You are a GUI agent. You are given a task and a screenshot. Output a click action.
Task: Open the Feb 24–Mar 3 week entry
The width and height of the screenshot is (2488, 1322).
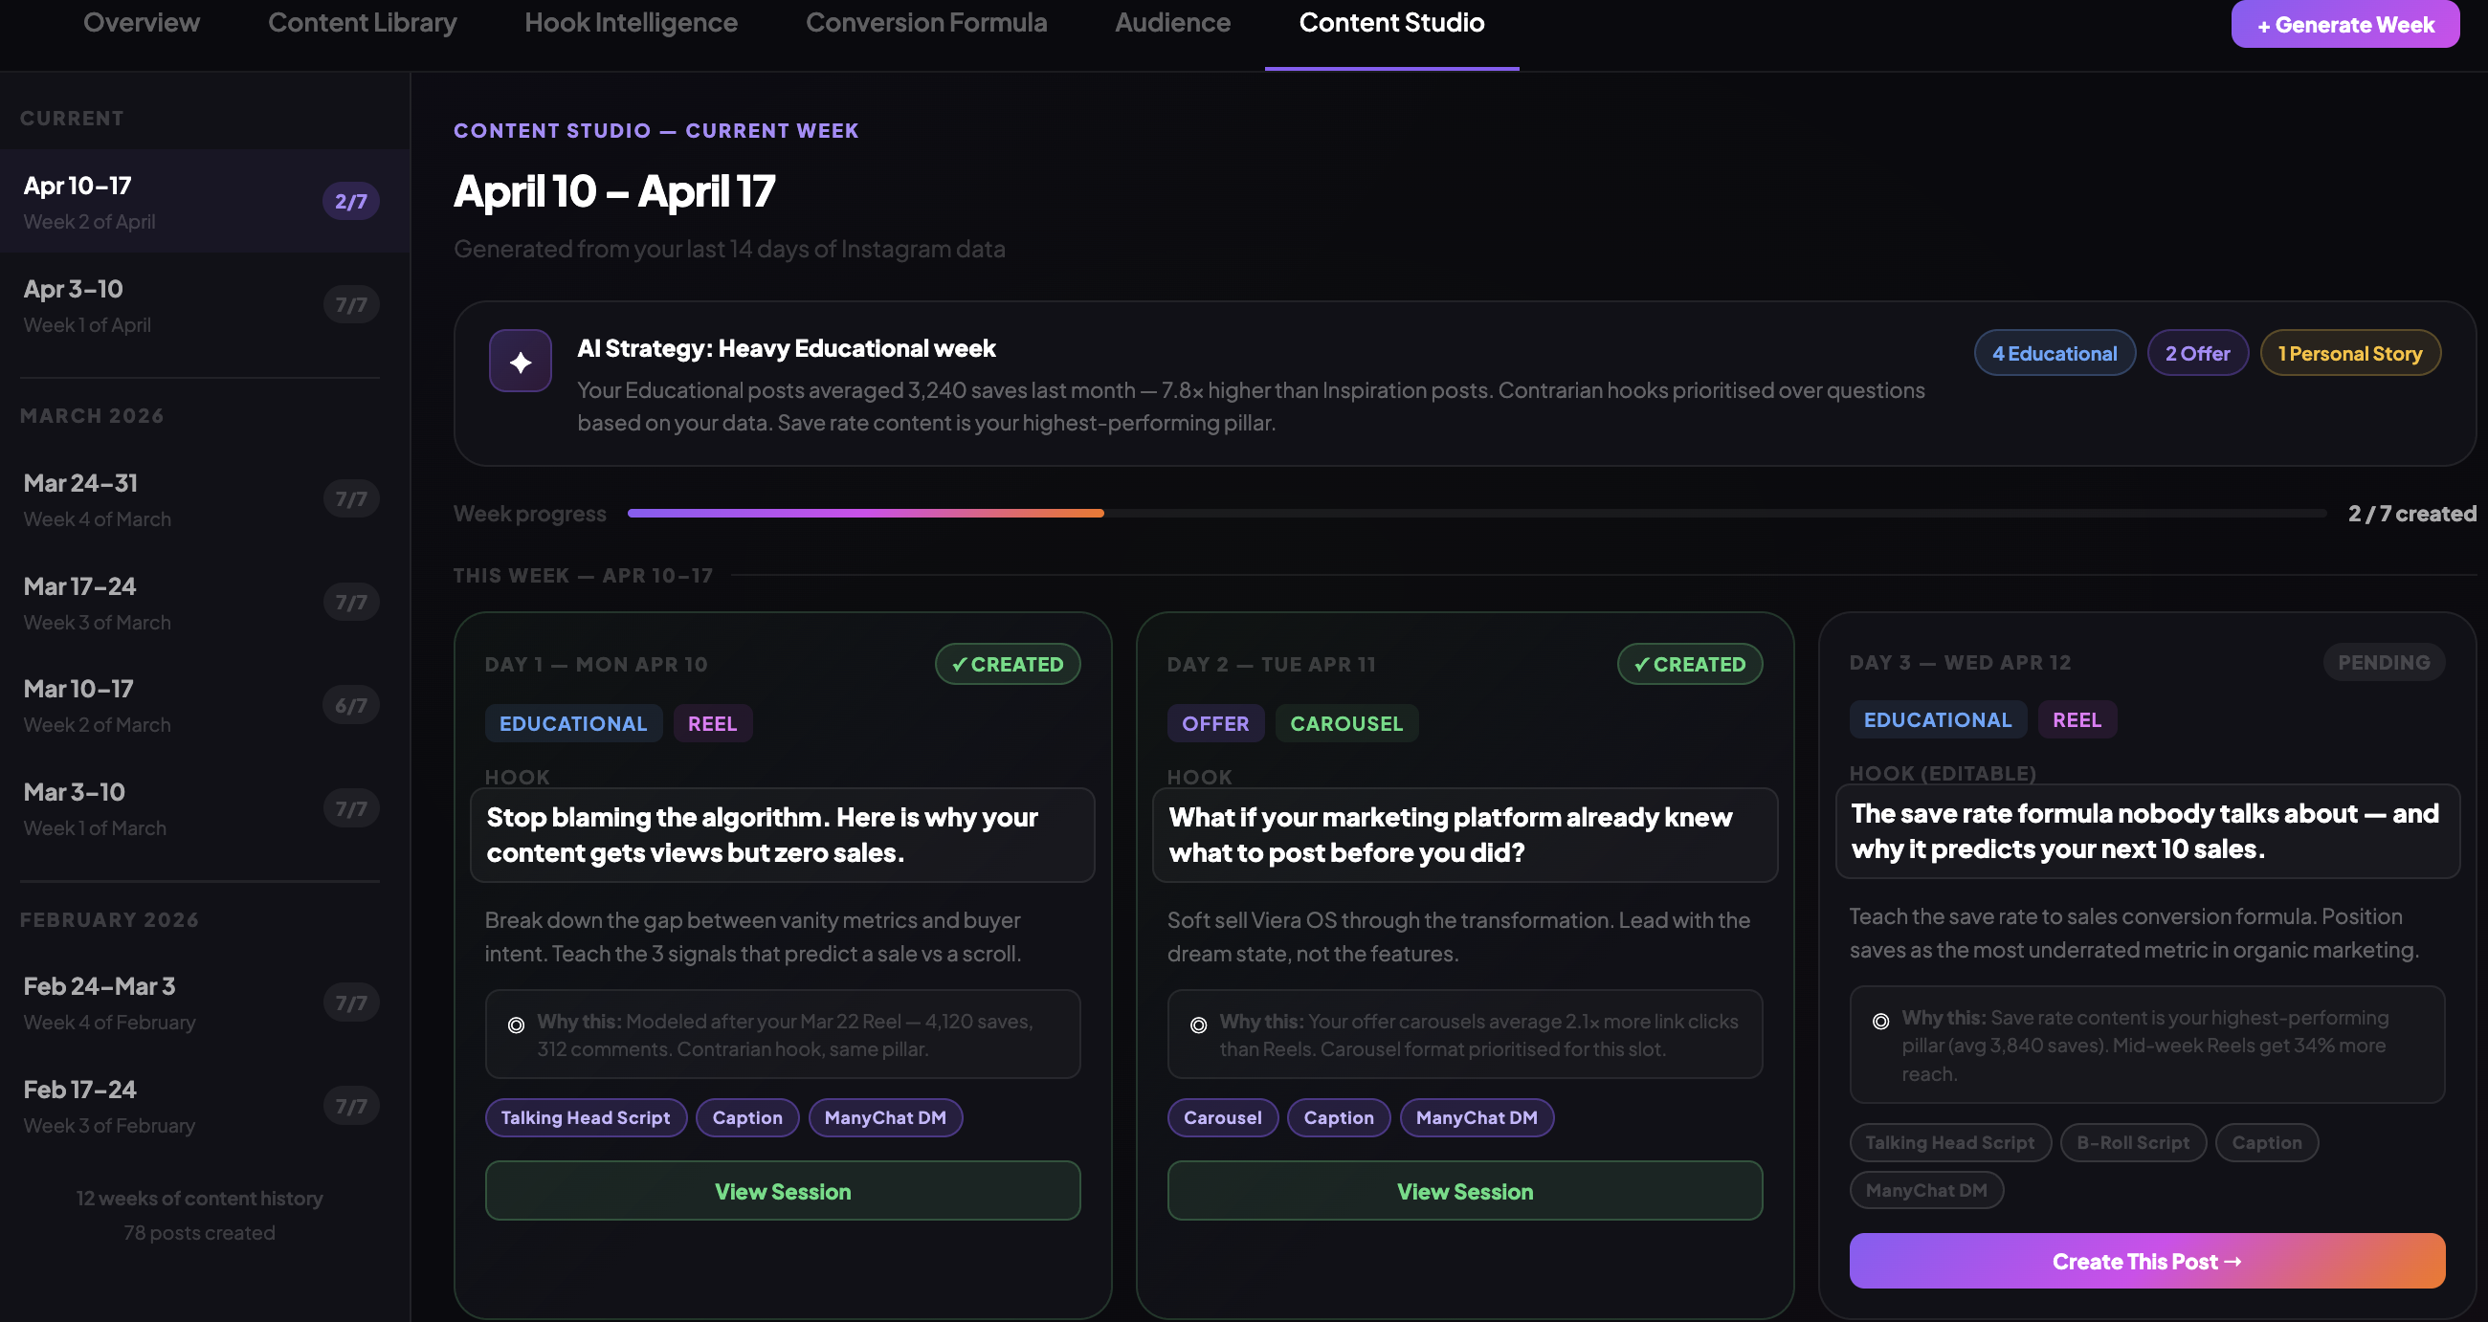point(205,1002)
